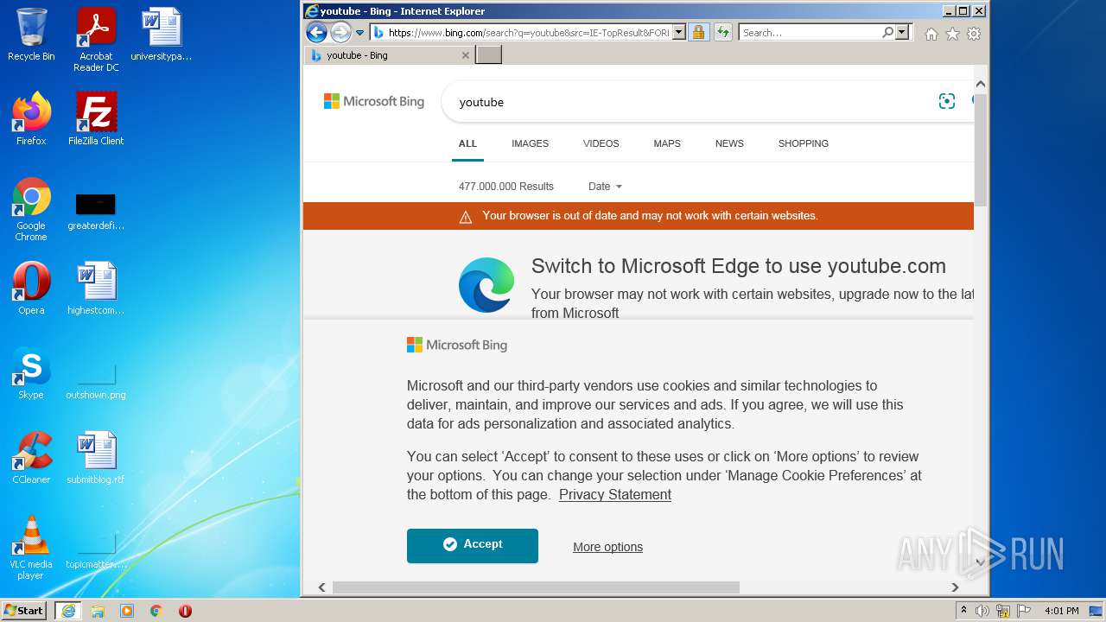Click the horizontal scrollbar right arrow
Screen dimensions: 1106x622
click(955, 587)
